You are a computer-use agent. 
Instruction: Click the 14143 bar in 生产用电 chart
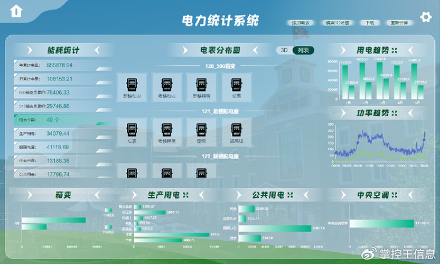pyautogui.click(x=172, y=234)
